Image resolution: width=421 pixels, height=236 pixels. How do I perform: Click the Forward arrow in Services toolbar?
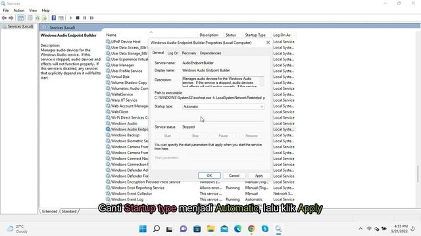[x=11, y=18]
